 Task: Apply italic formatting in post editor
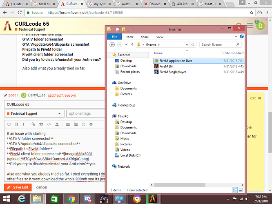tap(24, 124)
